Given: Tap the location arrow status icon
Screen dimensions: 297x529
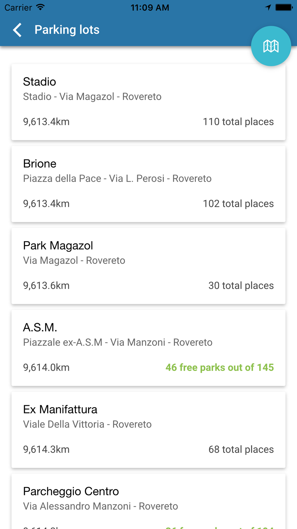Looking at the screenshot, I should point(268,7).
